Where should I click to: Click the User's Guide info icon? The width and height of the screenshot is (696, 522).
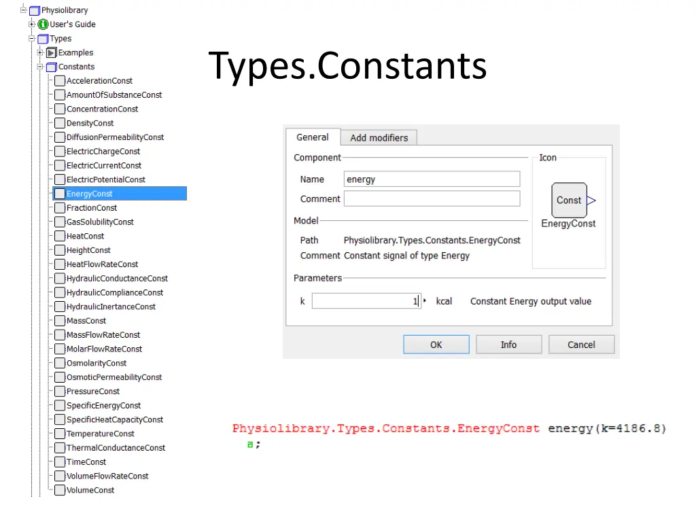(43, 24)
